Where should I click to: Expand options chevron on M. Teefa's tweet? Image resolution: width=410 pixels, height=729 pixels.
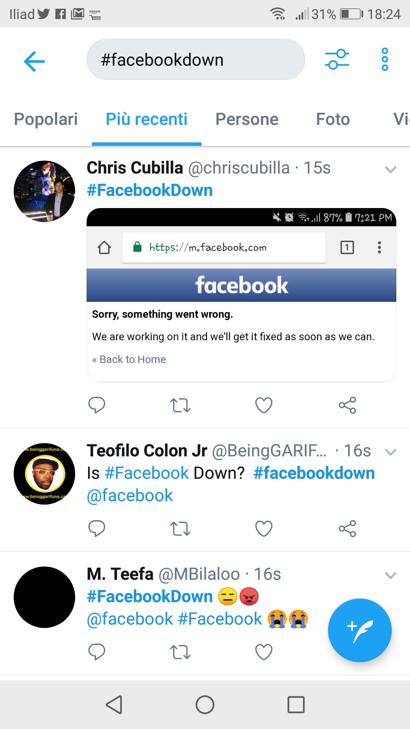[390, 575]
